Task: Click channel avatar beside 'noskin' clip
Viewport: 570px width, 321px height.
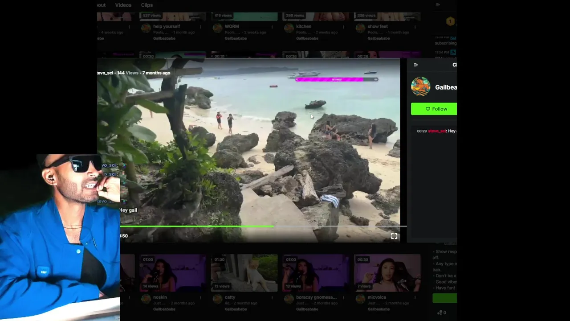Action: (146, 299)
